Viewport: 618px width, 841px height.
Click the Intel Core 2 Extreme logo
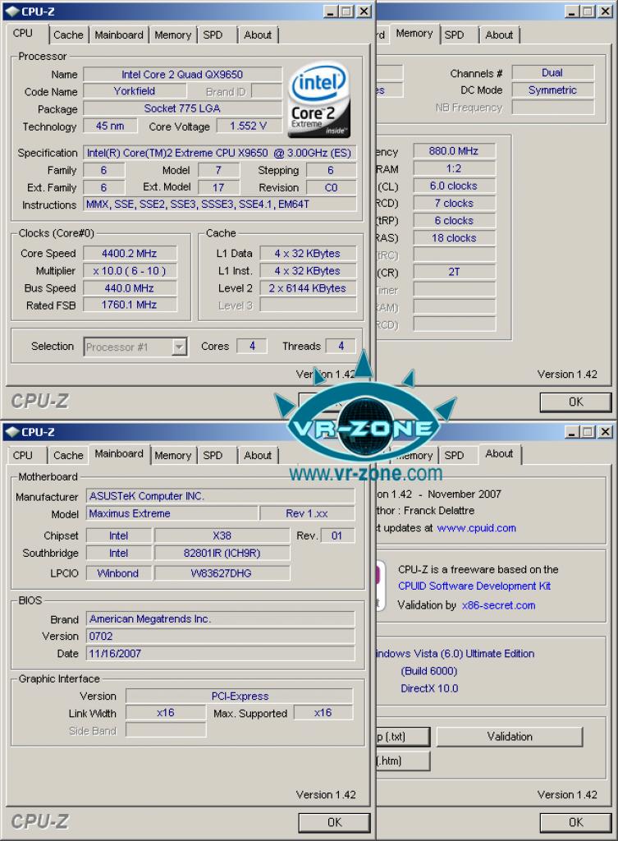tap(319, 101)
